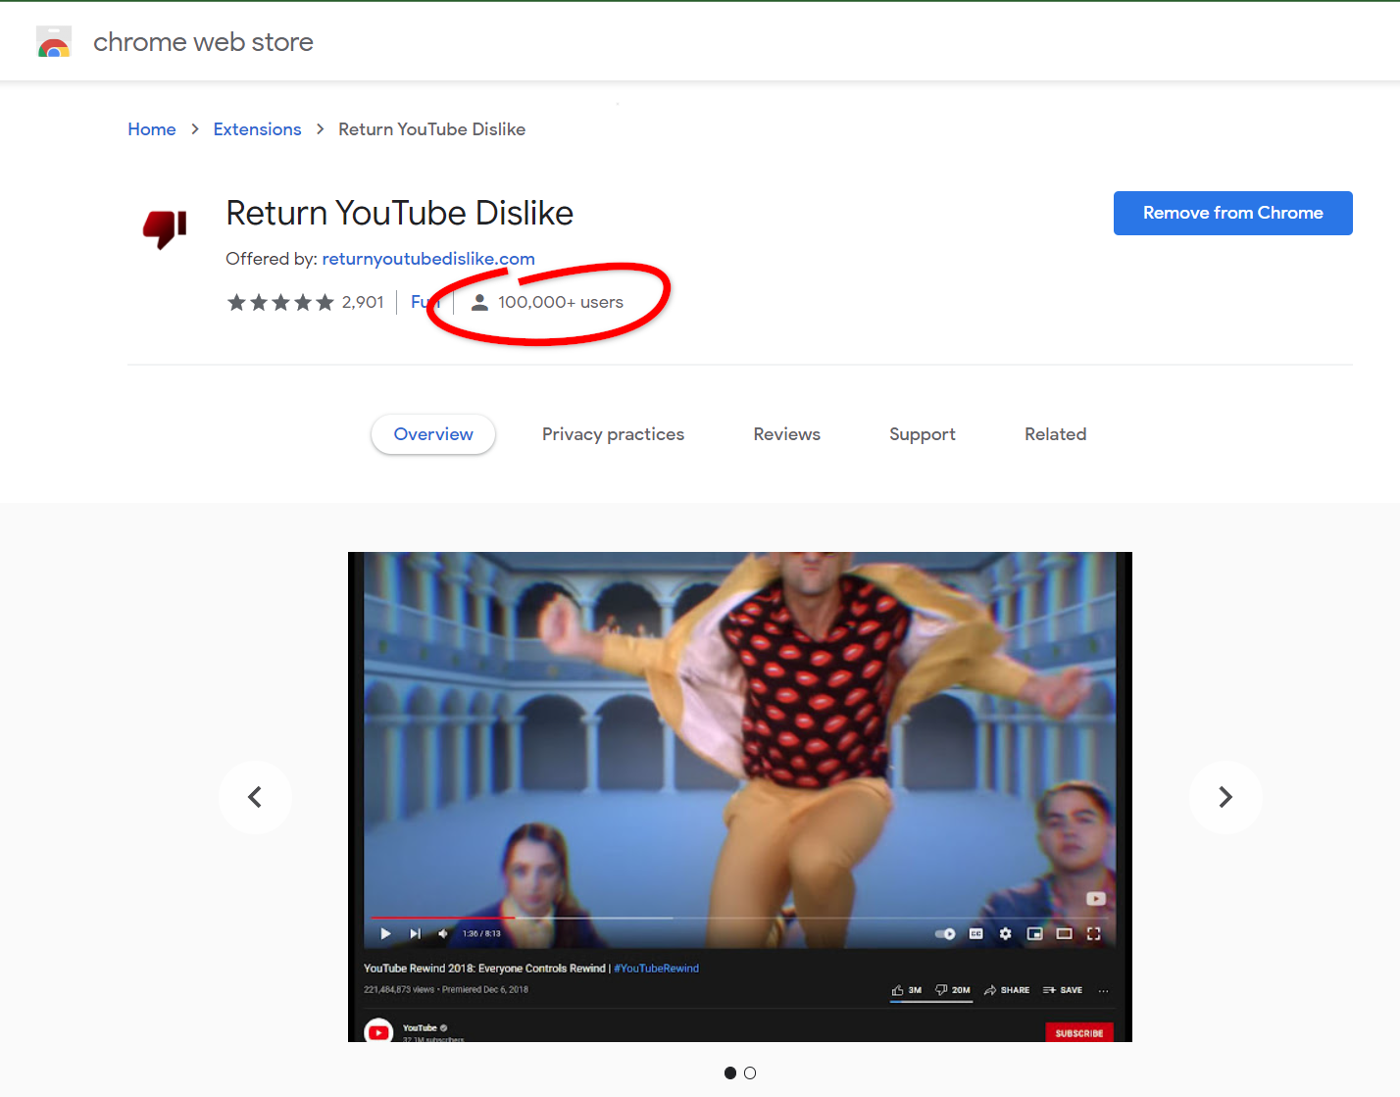Switch to the Related tab
Screen dimensions: 1400x1097
tap(1055, 434)
